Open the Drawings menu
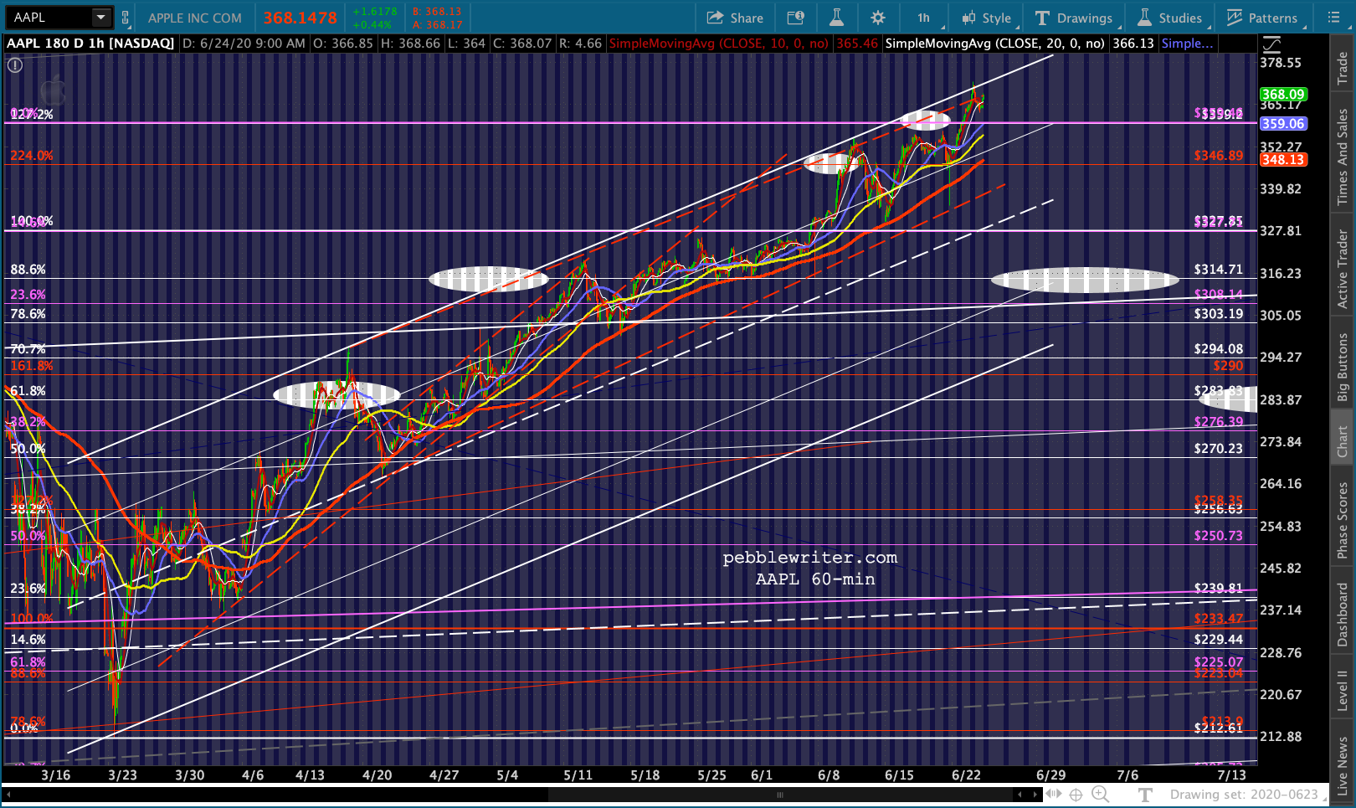1356x808 pixels. coord(1074,18)
